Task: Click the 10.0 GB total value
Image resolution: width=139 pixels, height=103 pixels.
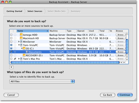Action: point(104,55)
